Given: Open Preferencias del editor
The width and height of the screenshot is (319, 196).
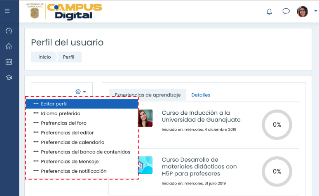Looking at the screenshot, I should [82, 132].
